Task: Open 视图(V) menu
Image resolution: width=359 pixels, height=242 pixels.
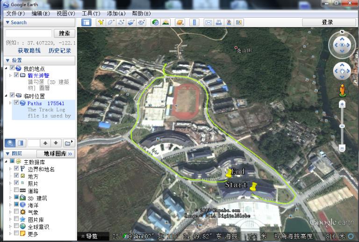Action: [x=66, y=14]
